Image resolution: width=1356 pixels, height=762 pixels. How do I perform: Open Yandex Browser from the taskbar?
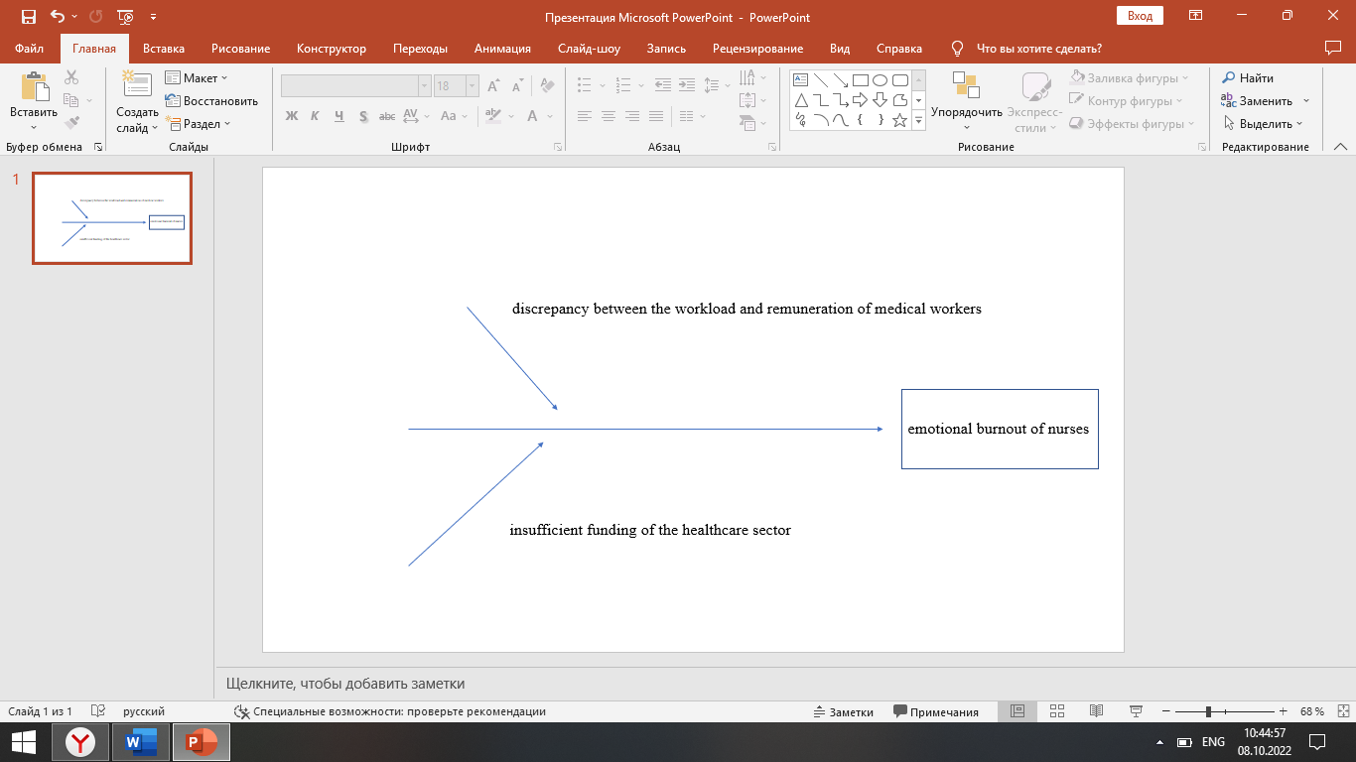(x=80, y=742)
